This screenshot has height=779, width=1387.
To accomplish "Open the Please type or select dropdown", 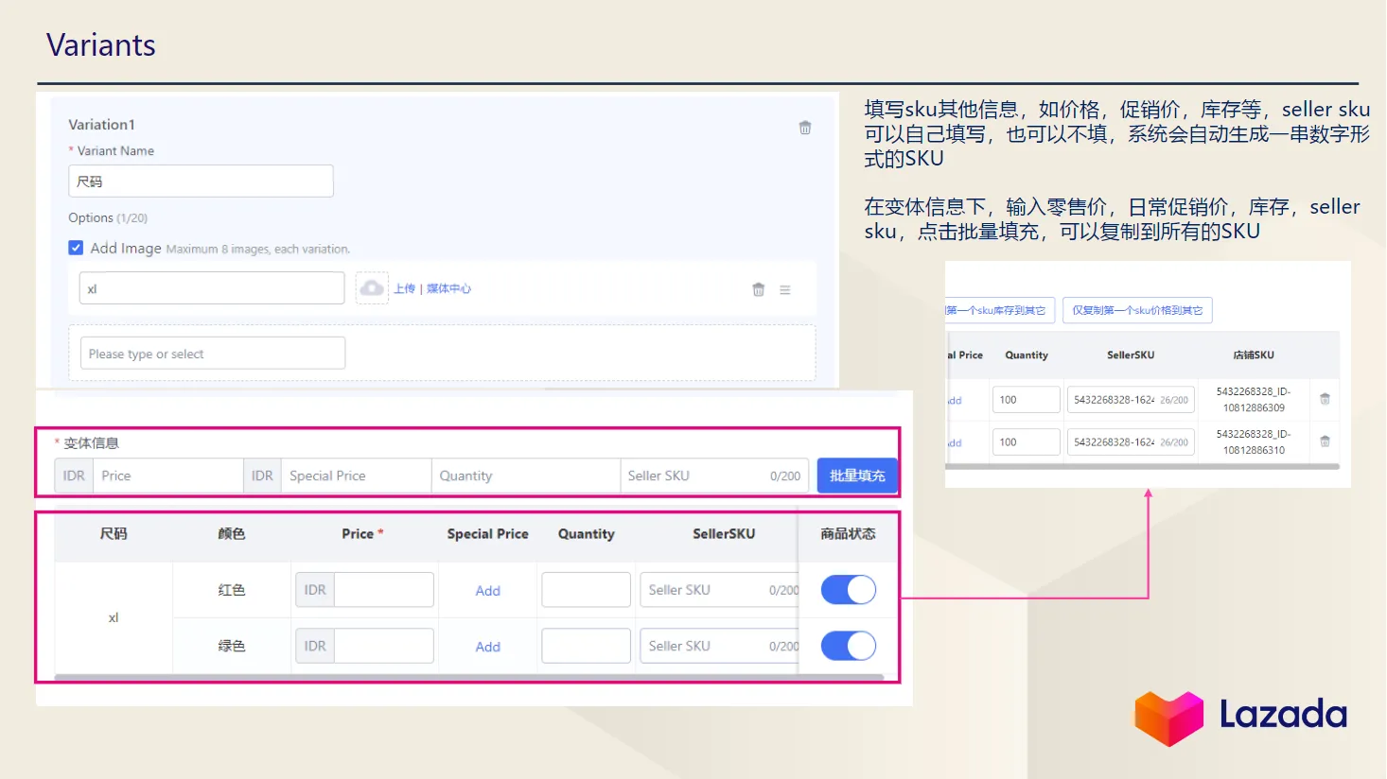I will click(210, 353).
